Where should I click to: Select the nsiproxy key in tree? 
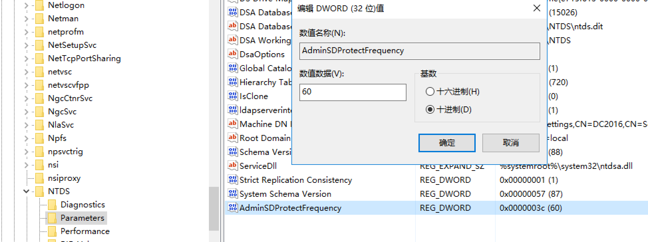(64, 178)
